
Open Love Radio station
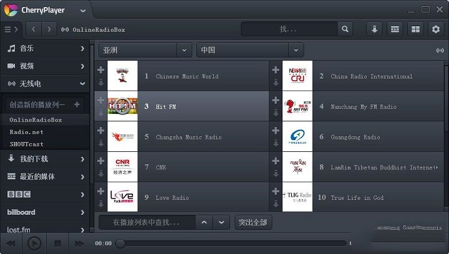coord(172,198)
